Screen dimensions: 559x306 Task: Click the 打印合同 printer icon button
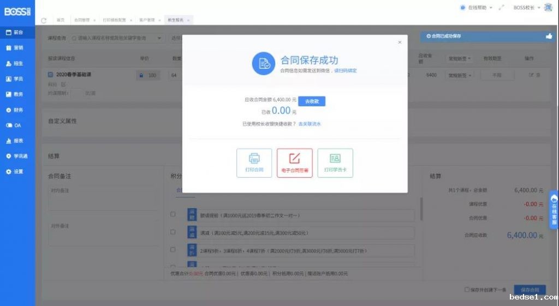coord(254,163)
